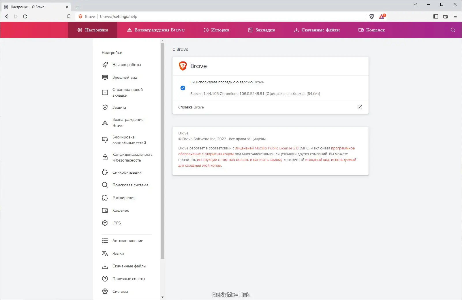Click the gear icon for Система

pyautogui.click(x=105, y=291)
